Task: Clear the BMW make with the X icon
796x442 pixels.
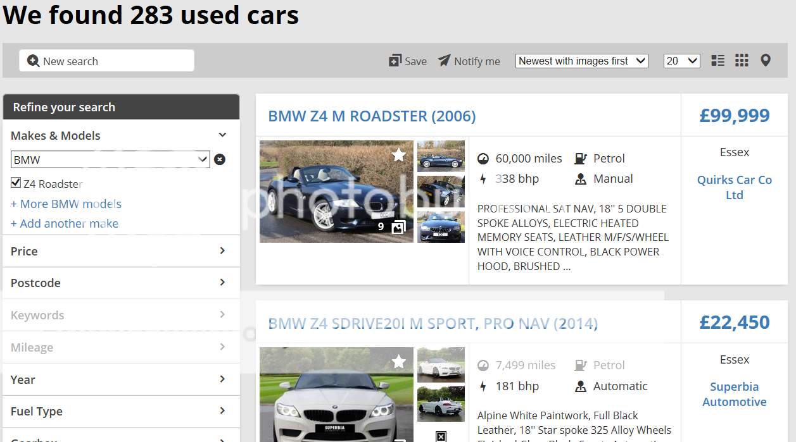Action: pos(220,159)
